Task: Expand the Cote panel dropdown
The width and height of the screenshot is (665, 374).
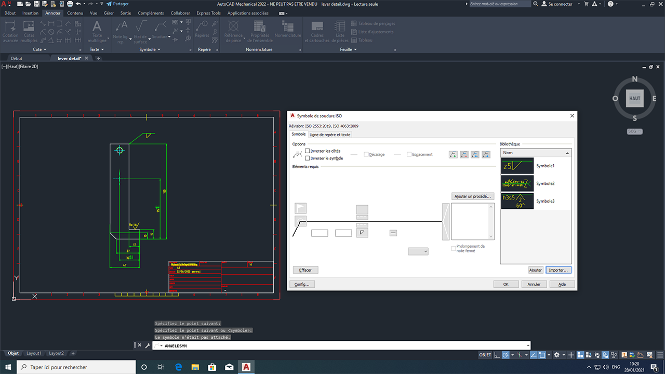Action: pos(39,49)
